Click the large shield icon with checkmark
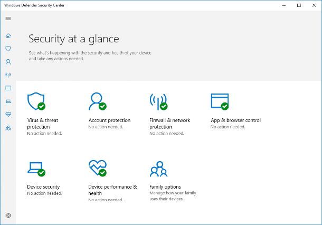This screenshot has width=322, height=225. click(36, 101)
